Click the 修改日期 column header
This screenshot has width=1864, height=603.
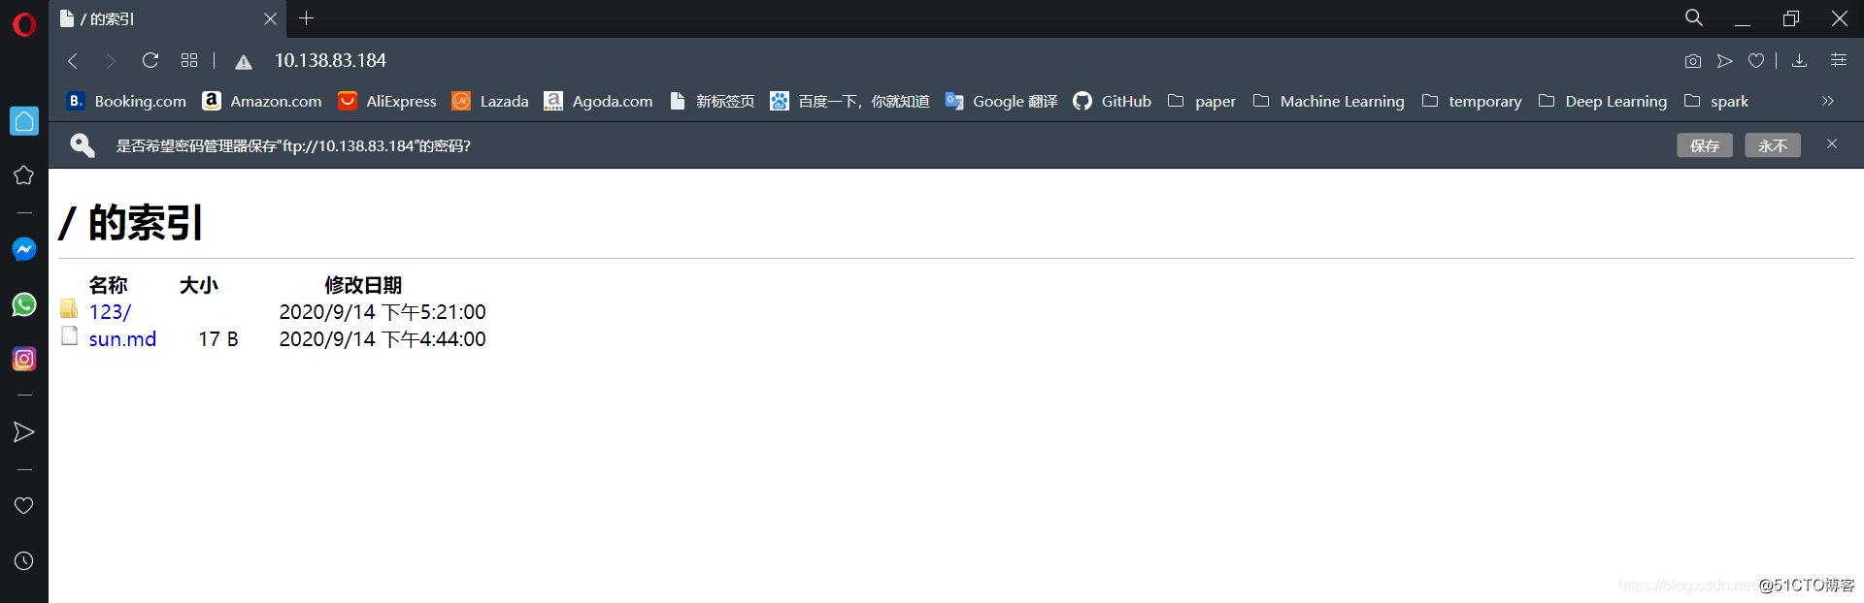click(363, 285)
